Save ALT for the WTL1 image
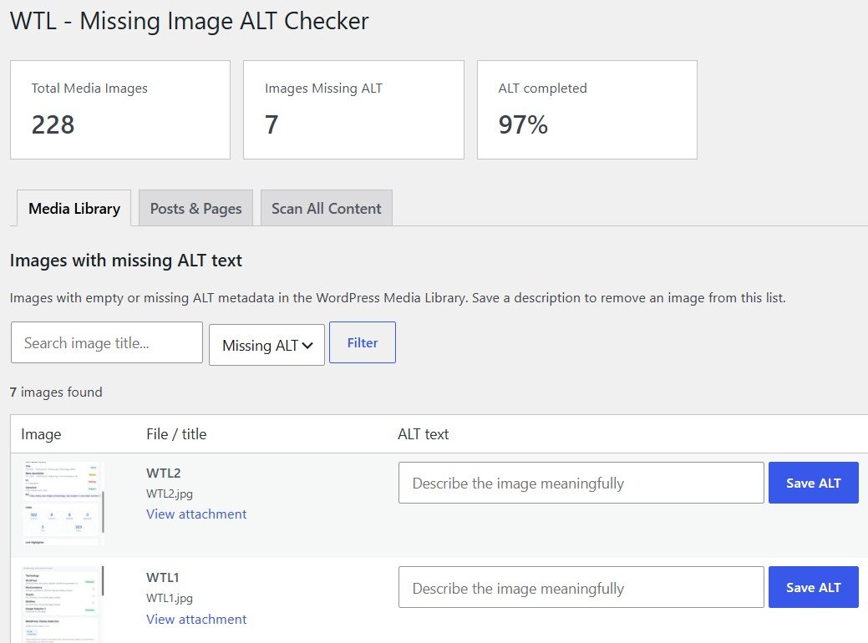The width and height of the screenshot is (868, 643). pos(813,588)
